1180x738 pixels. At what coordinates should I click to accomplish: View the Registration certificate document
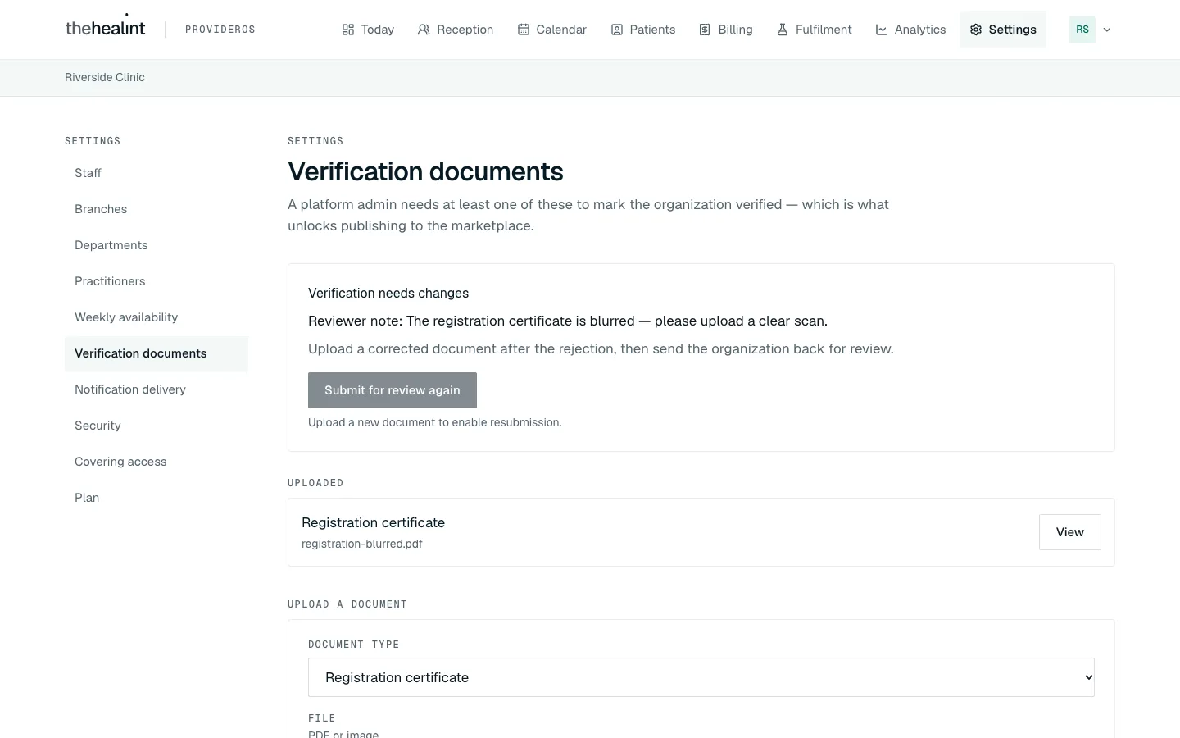(x=1070, y=532)
